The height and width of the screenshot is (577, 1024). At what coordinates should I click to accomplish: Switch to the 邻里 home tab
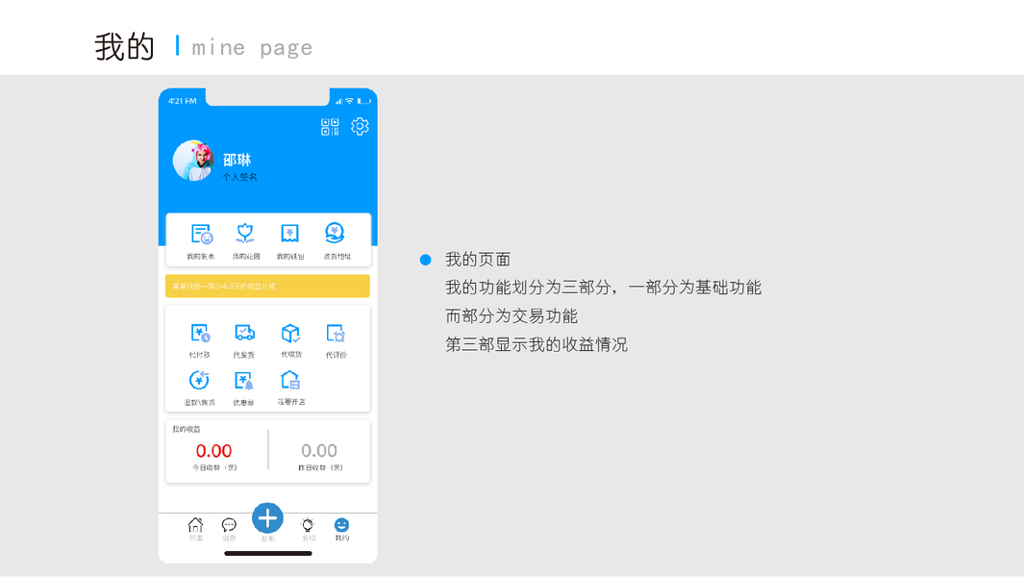(x=195, y=529)
